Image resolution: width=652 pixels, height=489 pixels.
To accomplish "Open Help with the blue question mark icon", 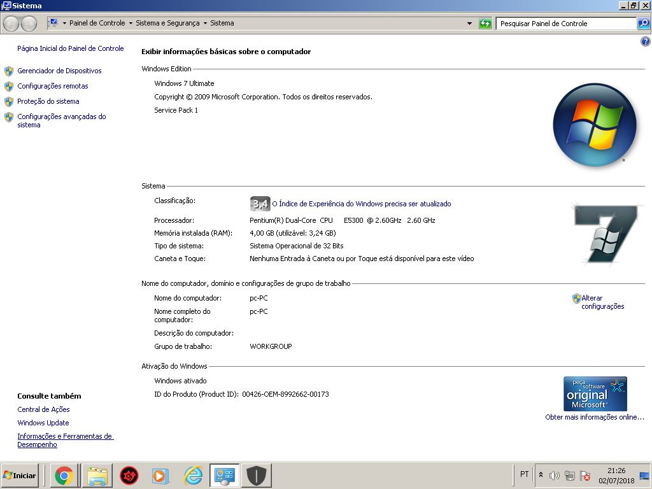I will pyautogui.click(x=646, y=41).
